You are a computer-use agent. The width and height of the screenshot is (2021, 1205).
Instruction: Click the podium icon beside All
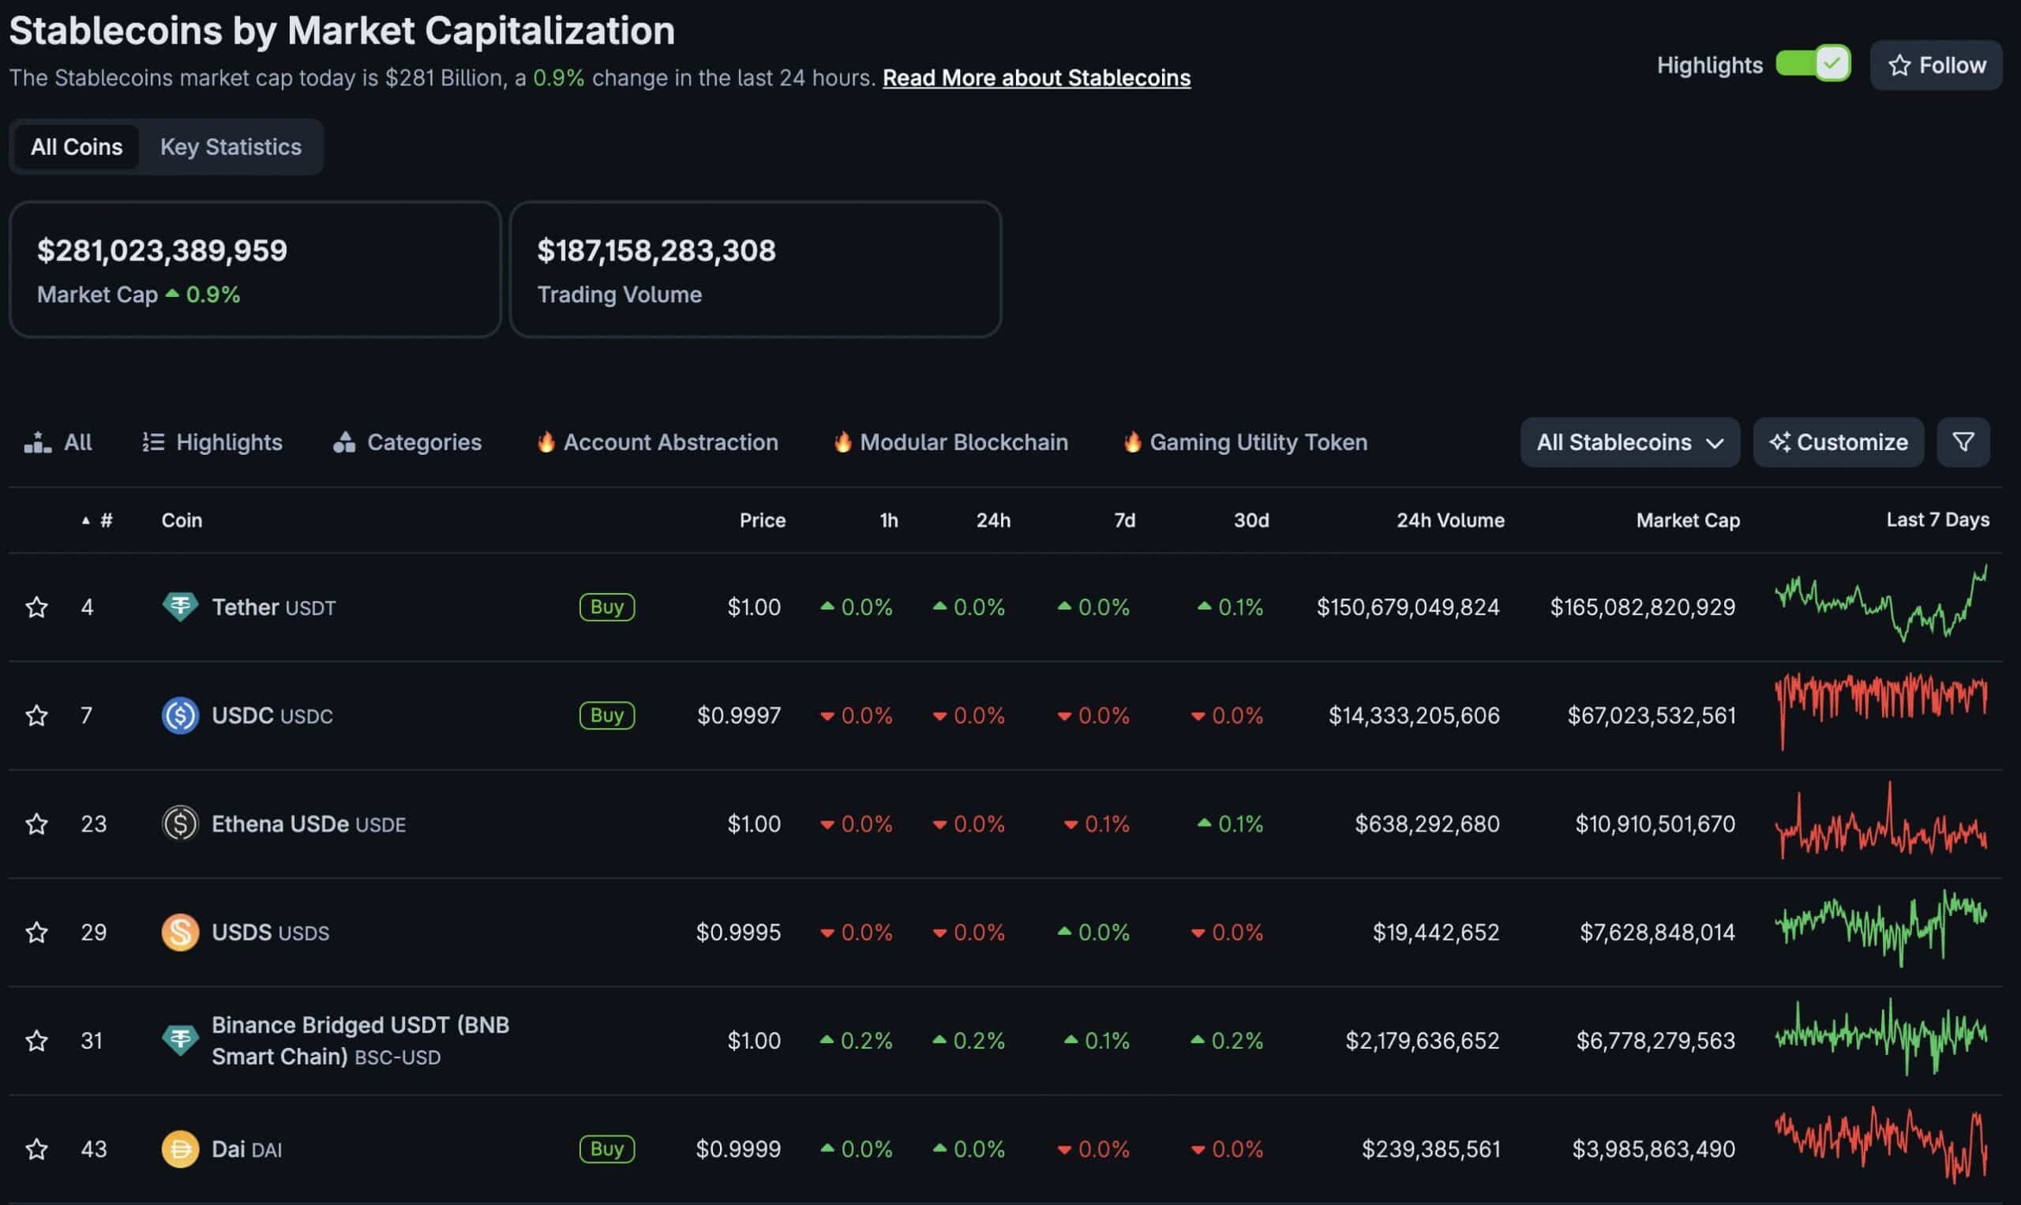click(38, 442)
